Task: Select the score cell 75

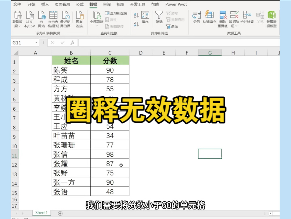Action: (110, 173)
